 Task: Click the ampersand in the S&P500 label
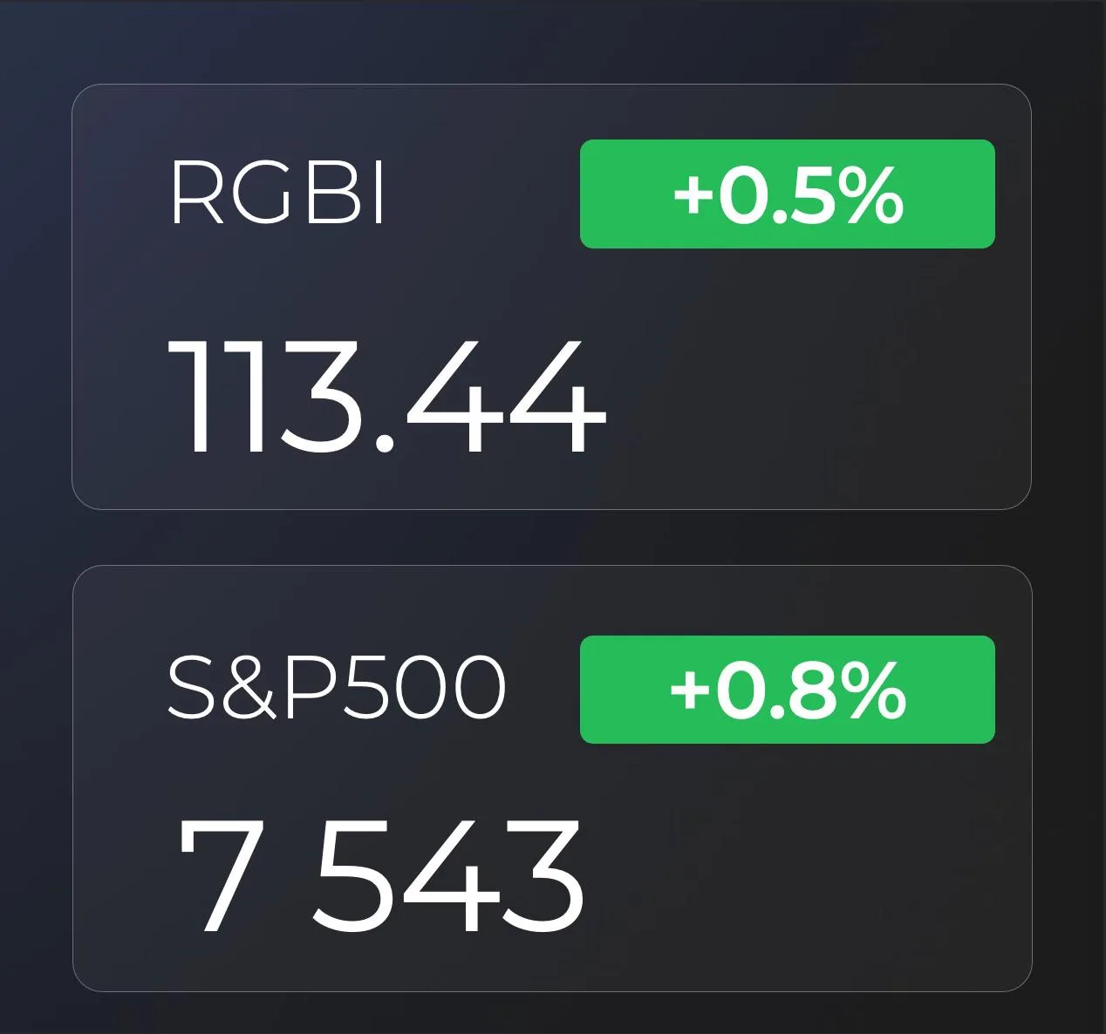pyautogui.click(x=246, y=688)
